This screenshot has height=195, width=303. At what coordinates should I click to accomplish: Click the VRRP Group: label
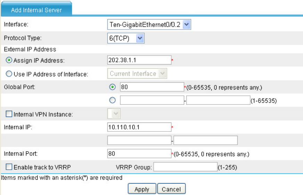(x=134, y=167)
